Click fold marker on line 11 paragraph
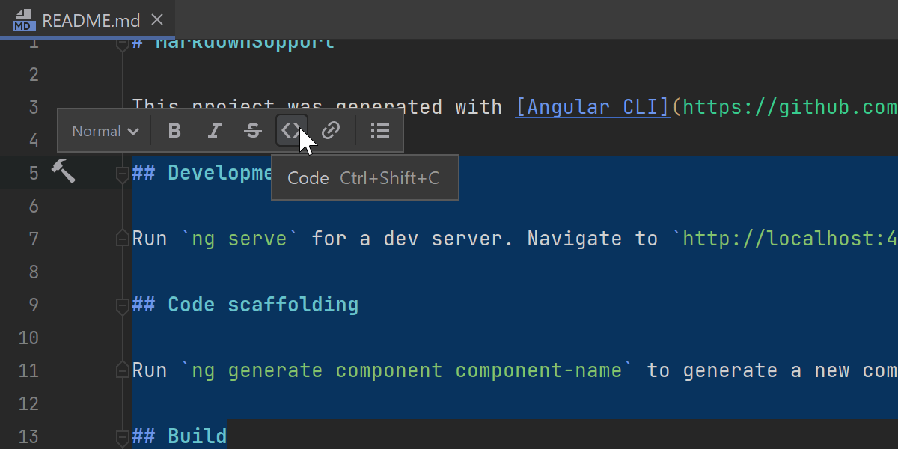 (x=122, y=370)
